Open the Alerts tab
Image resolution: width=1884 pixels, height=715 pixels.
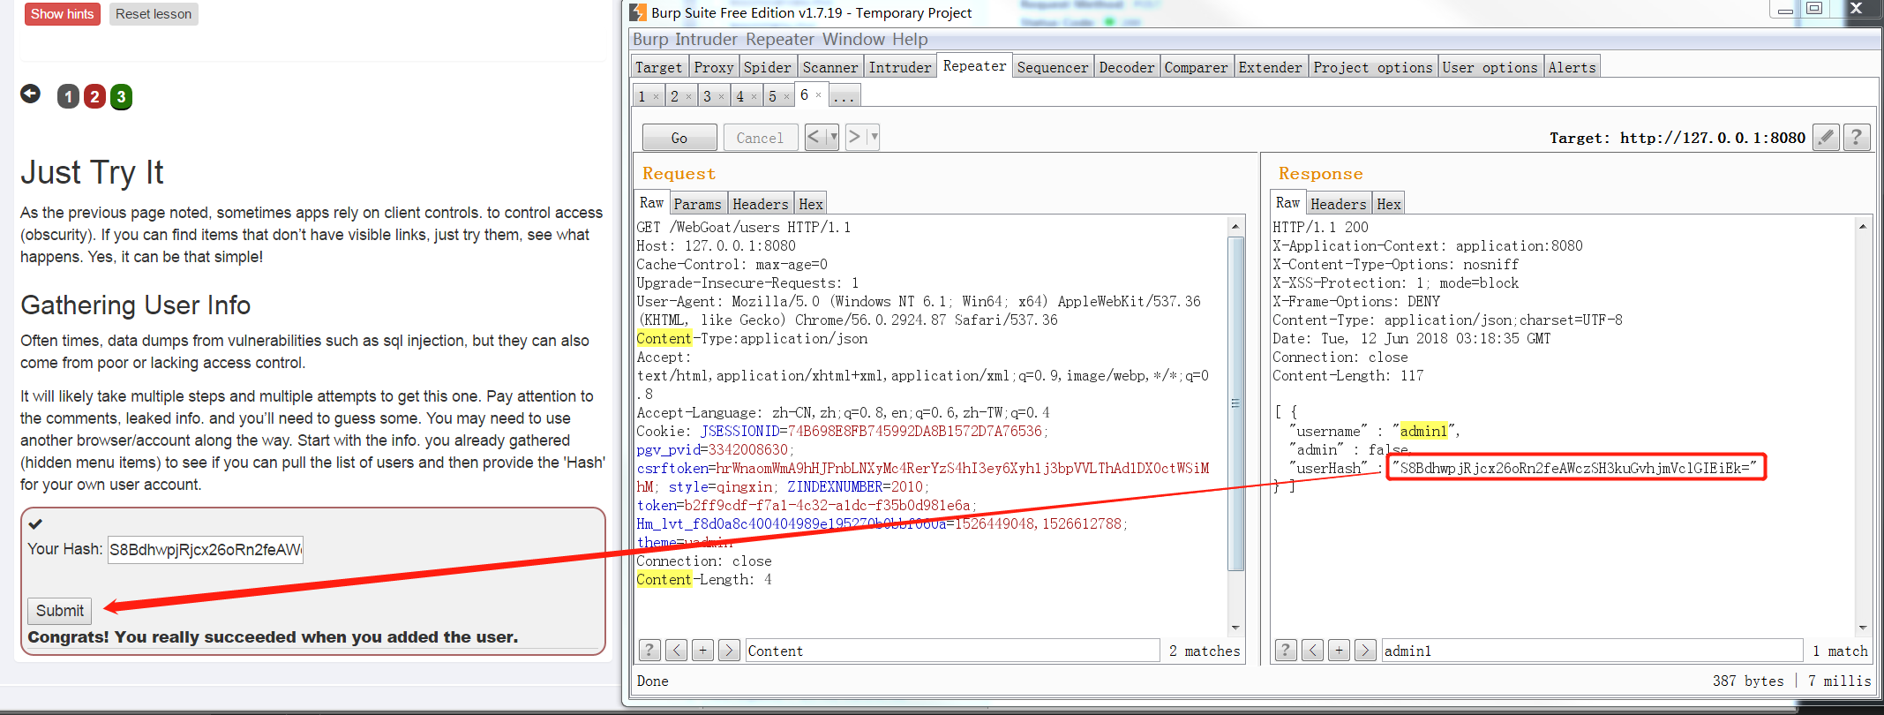tap(1573, 67)
